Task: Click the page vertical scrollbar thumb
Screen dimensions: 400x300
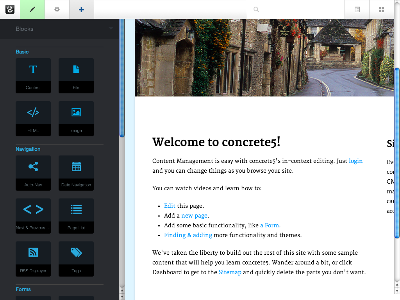Action: tap(397, 153)
